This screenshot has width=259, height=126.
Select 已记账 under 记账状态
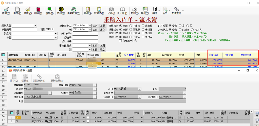(x=131, y=30)
